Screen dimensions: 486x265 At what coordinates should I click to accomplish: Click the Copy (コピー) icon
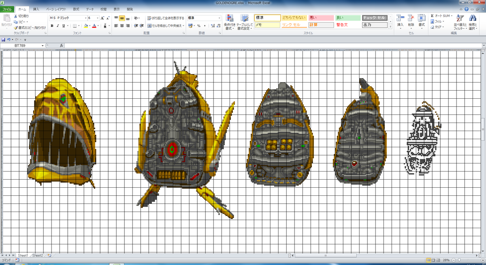(x=16, y=22)
